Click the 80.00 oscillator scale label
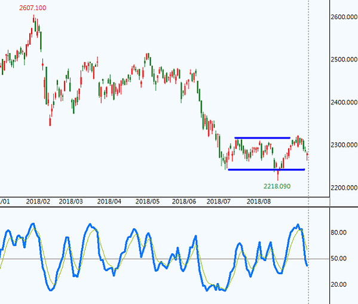Screen dimensions: 358x304 coord(339,232)
